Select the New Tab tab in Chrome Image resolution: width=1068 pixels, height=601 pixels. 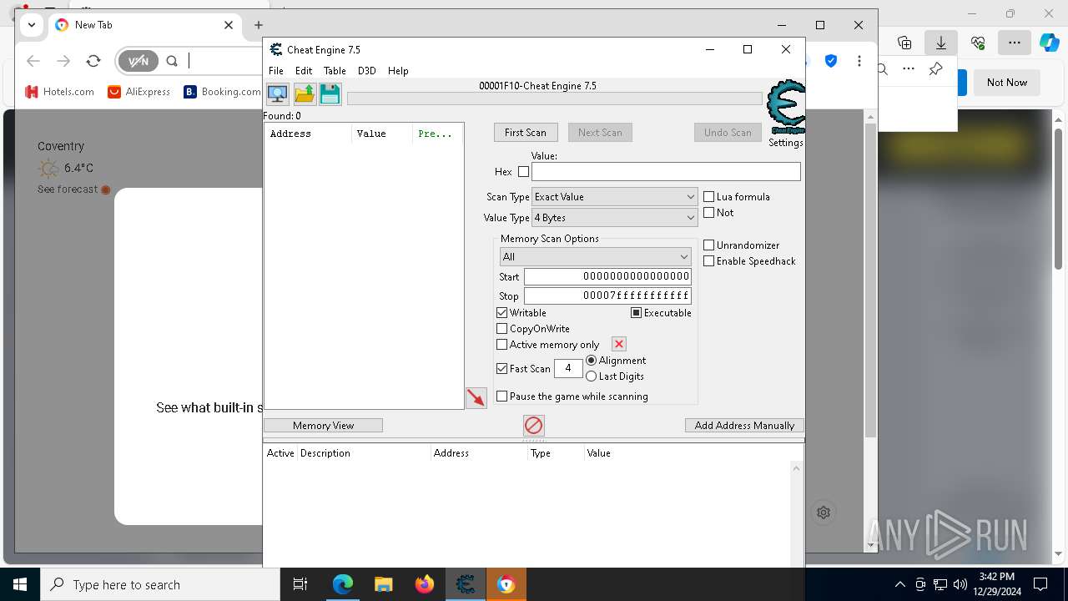coord(144,25)
